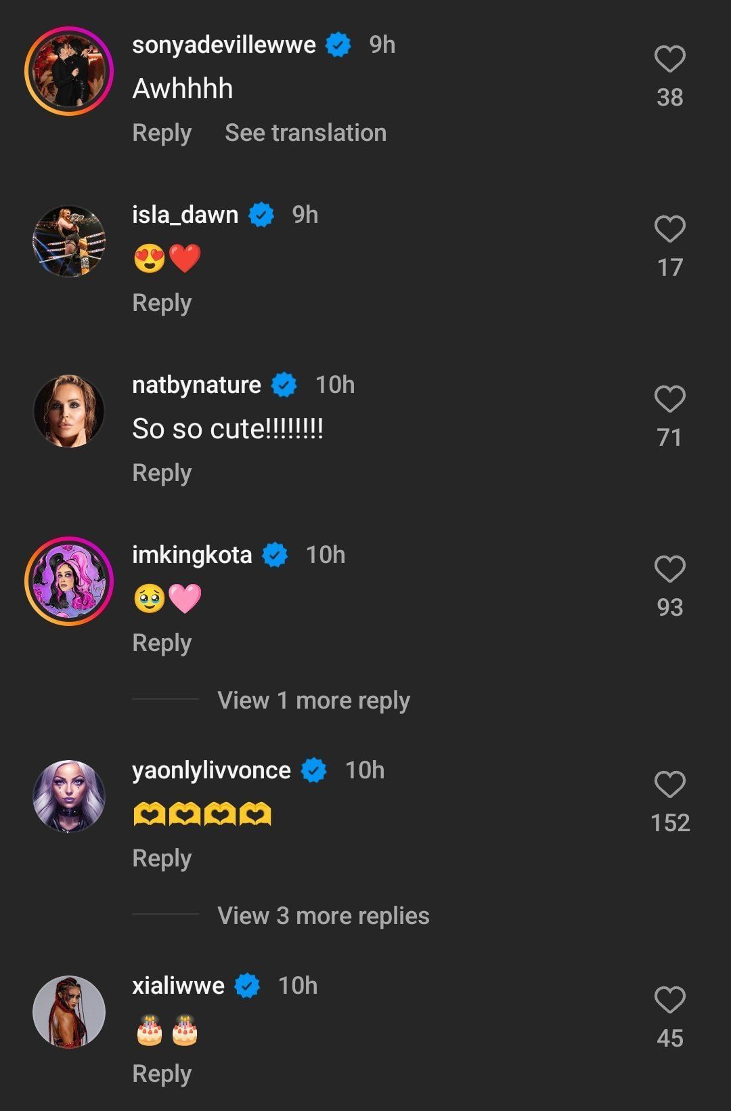Expand "View 1 more reply" thread
The height and width of the screenshot is (1111, 731).
[313, 700]
